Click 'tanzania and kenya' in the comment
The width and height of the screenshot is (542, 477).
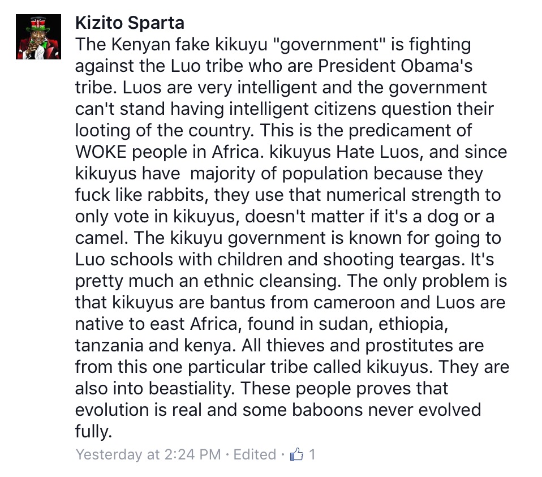coord(156,345)
